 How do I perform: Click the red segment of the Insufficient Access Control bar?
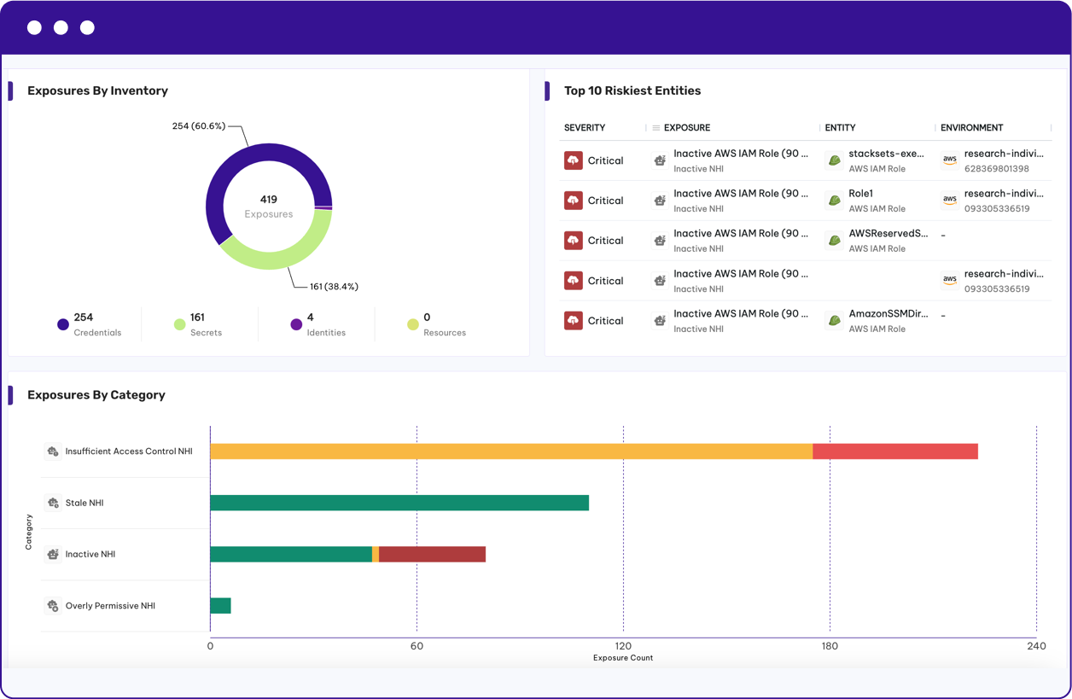(894, 451)
